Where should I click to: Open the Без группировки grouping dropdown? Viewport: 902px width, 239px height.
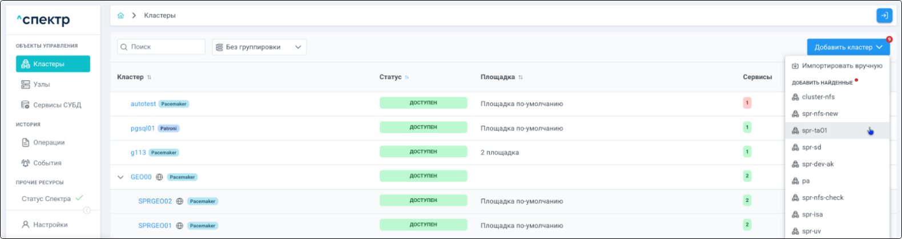[259, 47]
